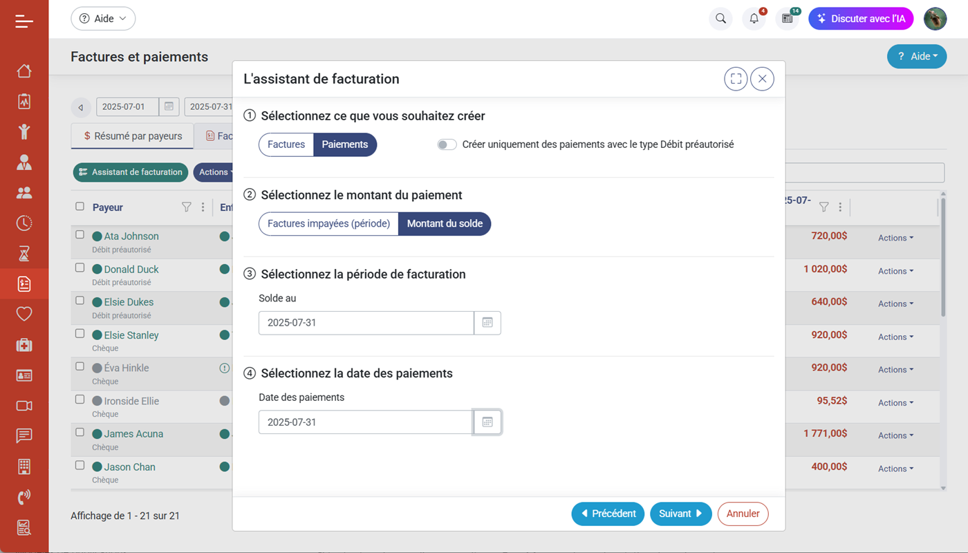Open the user avatar menu
968x553 pixels.
(936, 19)
